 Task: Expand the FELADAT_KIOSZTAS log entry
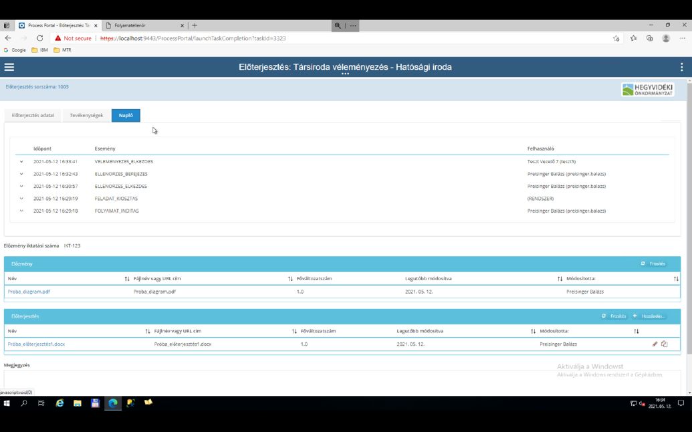point(22,199)
